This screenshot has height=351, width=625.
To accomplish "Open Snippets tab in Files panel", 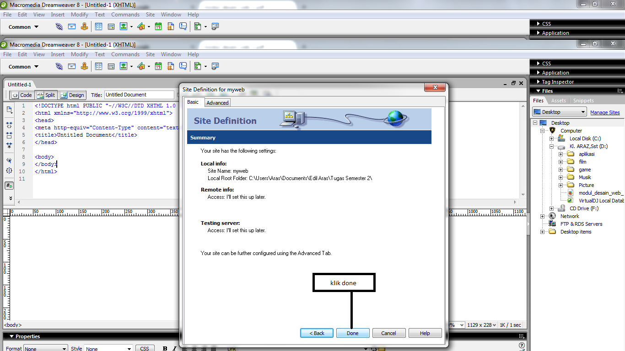I will point(583,101).
